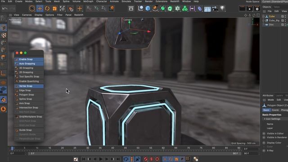288x162 pixels.
Task: Toggle Edge Snap
Action: tap(29, 90)
